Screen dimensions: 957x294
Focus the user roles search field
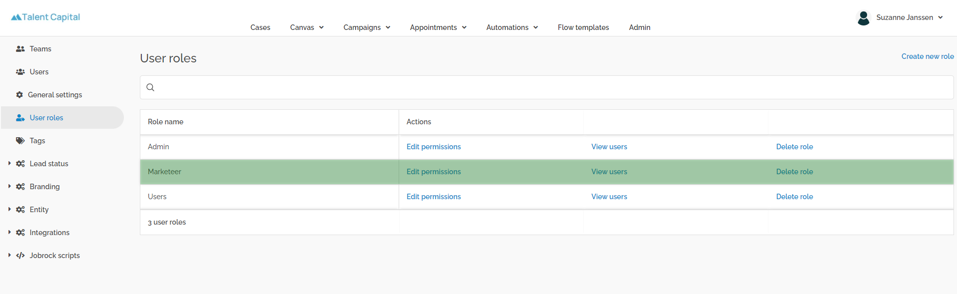click(549, 87)
